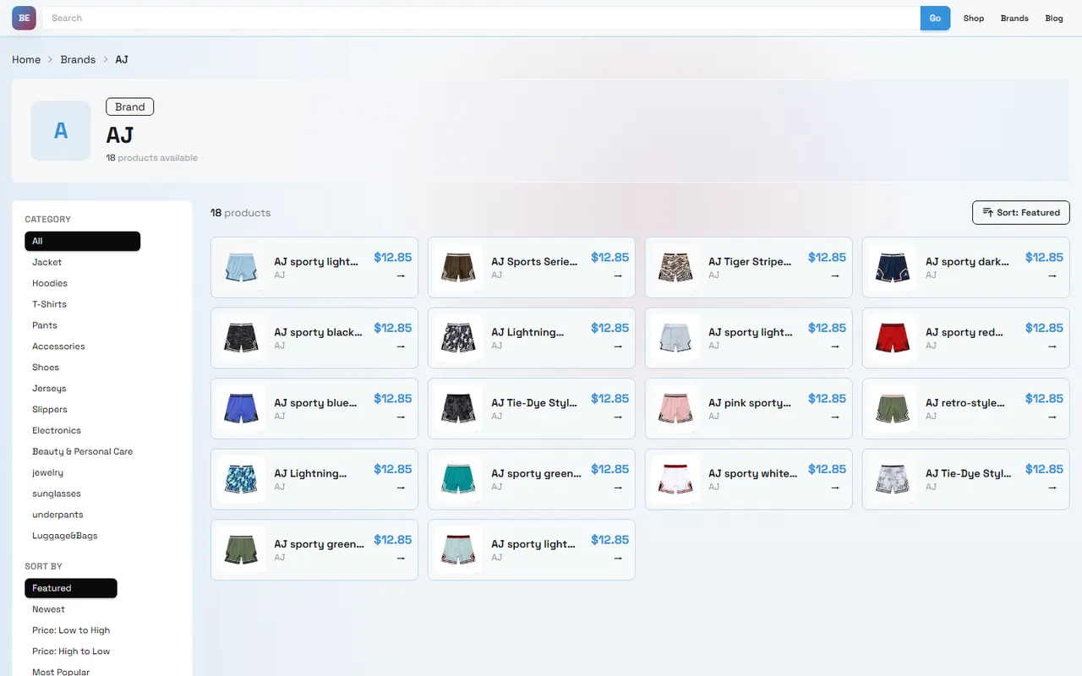Screen dimensions: 1082x676
Task: Open the Shop nav link
Action: point(974,18)
